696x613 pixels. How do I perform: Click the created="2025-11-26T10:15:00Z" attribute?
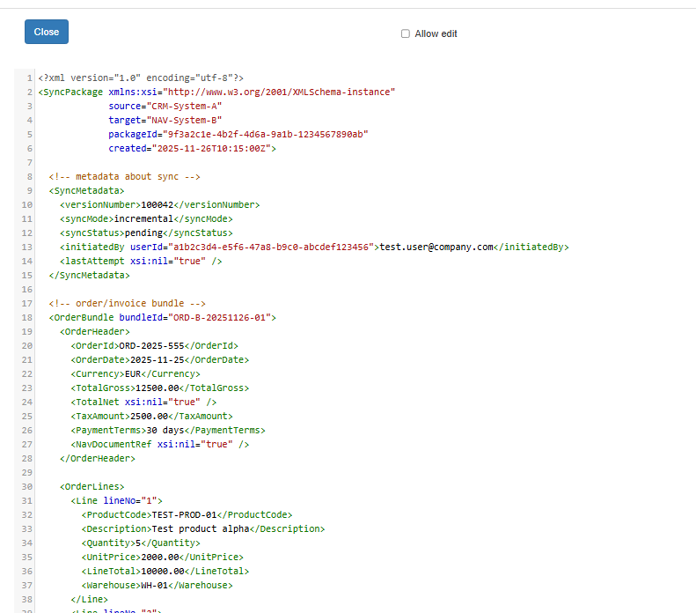[x=189, y=148]
